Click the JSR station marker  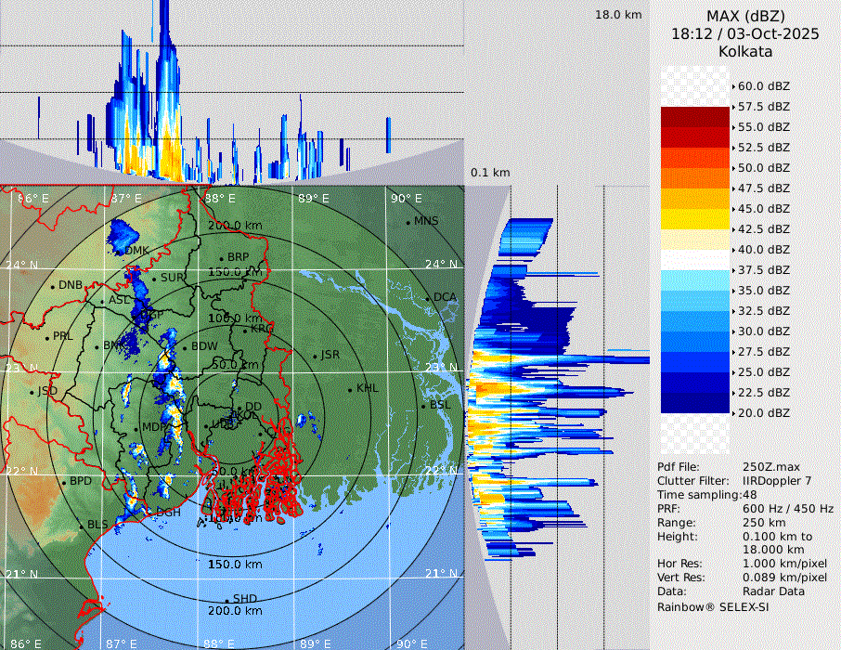[315, 356]
